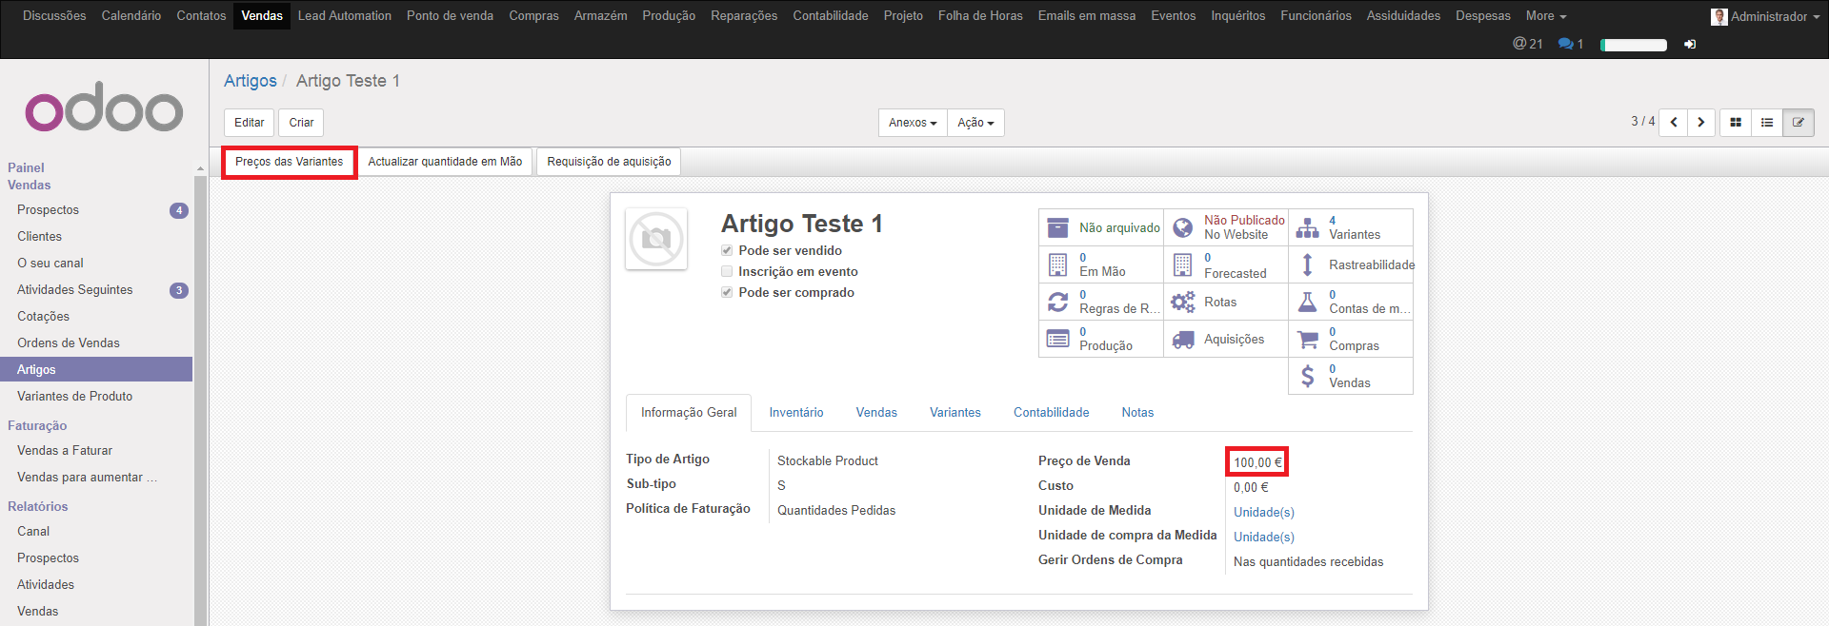Click the progress bar in top bar
1829x626 pixels.
pos(1634,45)
